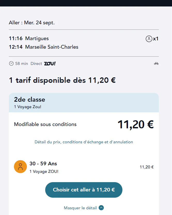The image size is (172, 215).
Task: Click the Direct journey label
Action: [36, 64]
